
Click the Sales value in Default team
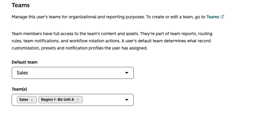(x=22, y=73)
